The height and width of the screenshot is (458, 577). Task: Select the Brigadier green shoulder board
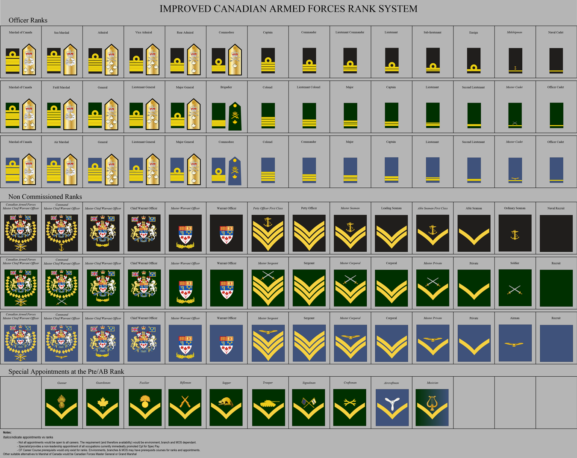[x=235, y=116]
